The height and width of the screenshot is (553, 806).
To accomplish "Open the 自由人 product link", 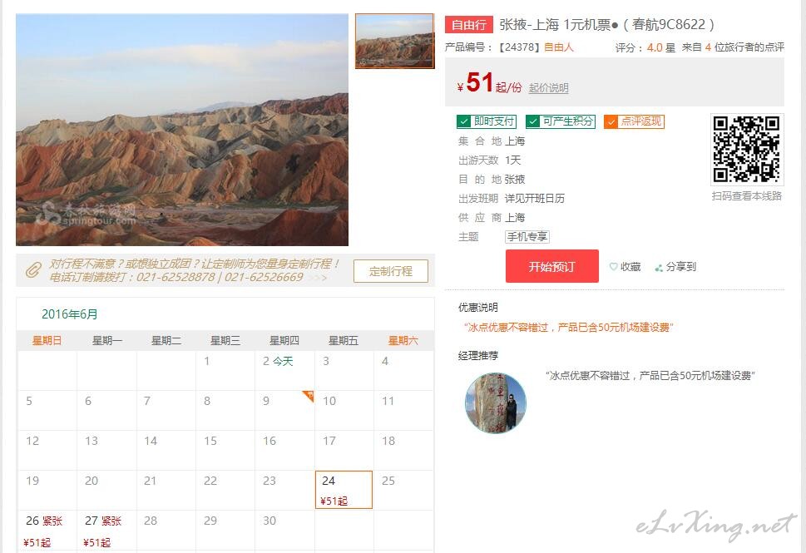I will click(x=559, y=47).
